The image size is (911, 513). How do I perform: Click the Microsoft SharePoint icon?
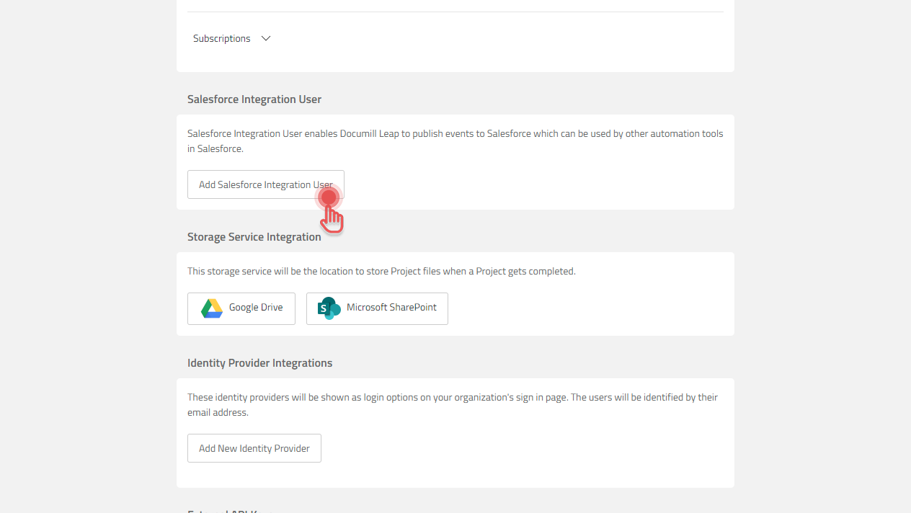[x=328, y=308]
